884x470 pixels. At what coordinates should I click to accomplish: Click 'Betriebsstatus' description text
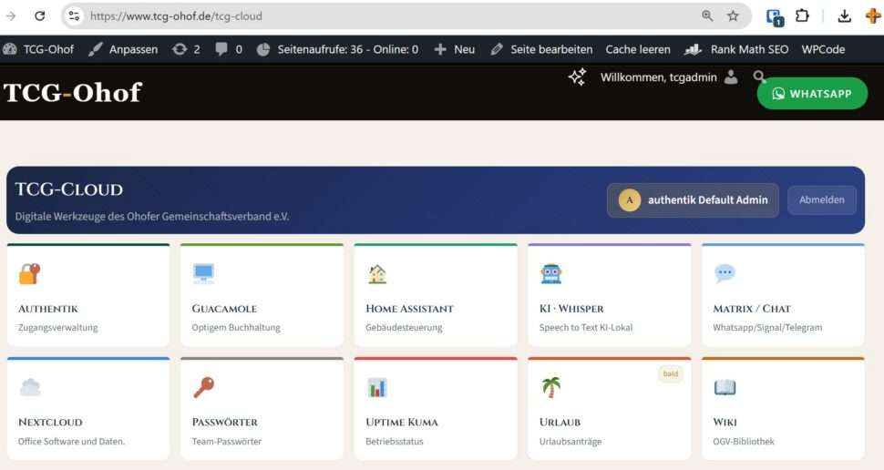[394, 441]
